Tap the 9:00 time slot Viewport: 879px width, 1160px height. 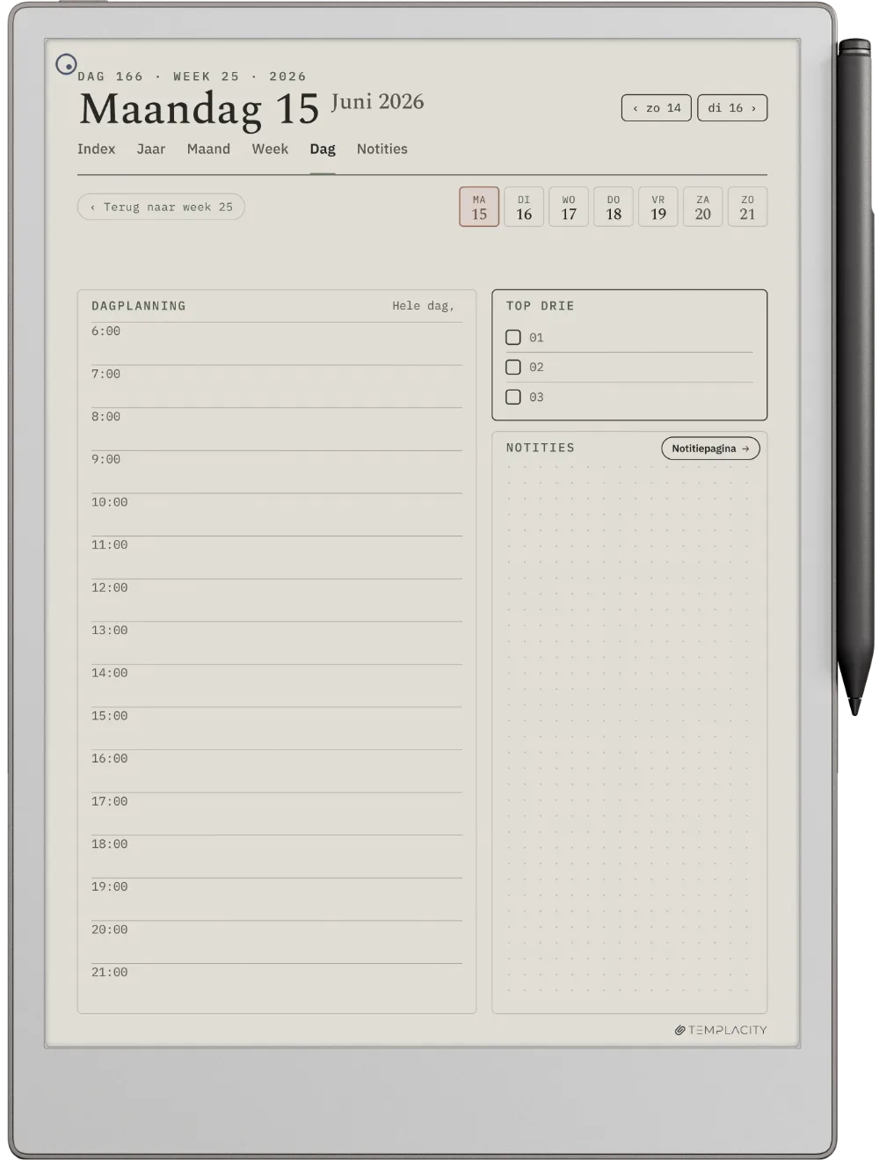coord(277,472)
